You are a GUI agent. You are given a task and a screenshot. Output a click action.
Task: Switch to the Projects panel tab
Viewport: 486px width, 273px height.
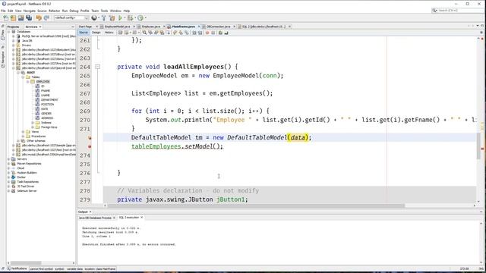click(13, 27)
